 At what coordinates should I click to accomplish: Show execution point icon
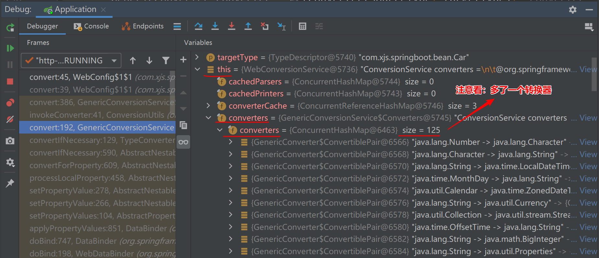click(x=177, y=26)
